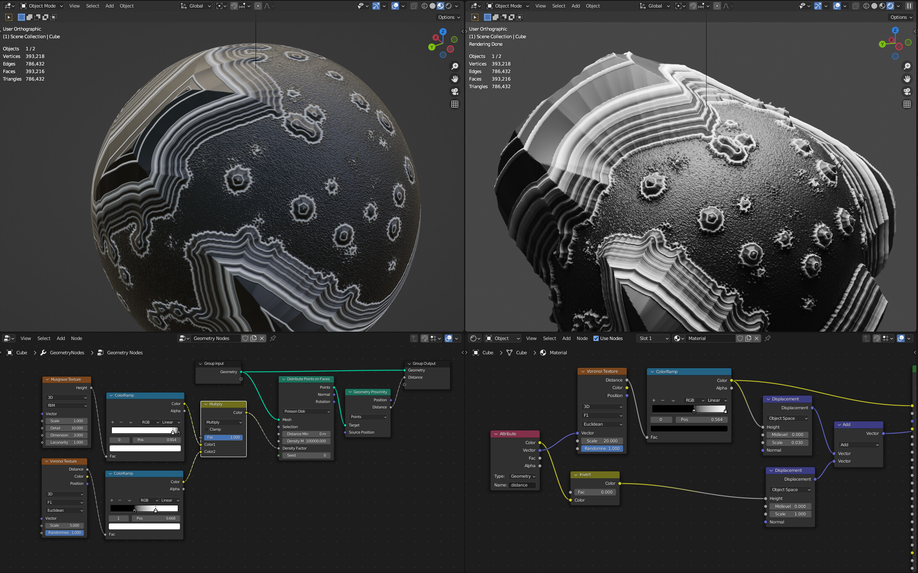Click zoom icon in left viewport
The width and height of the screenshot is (918, 573).
pos(454,66)
